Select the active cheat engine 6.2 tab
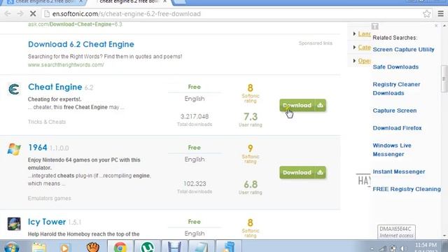Screen dimensions: 448x252 [129, 2]
